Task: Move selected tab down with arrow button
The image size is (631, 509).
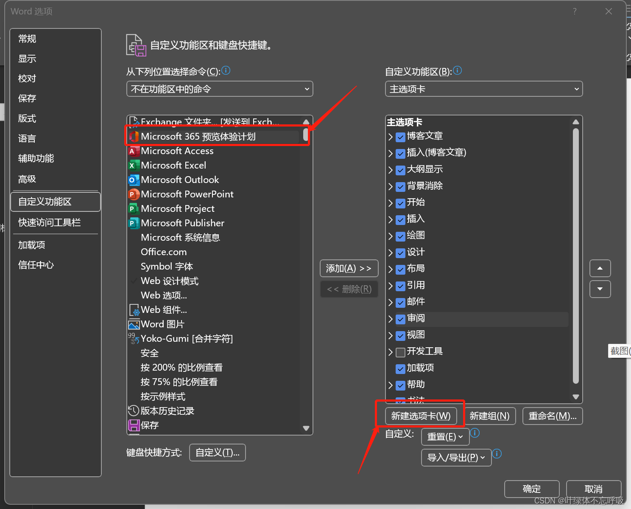Action: [600, 289]
